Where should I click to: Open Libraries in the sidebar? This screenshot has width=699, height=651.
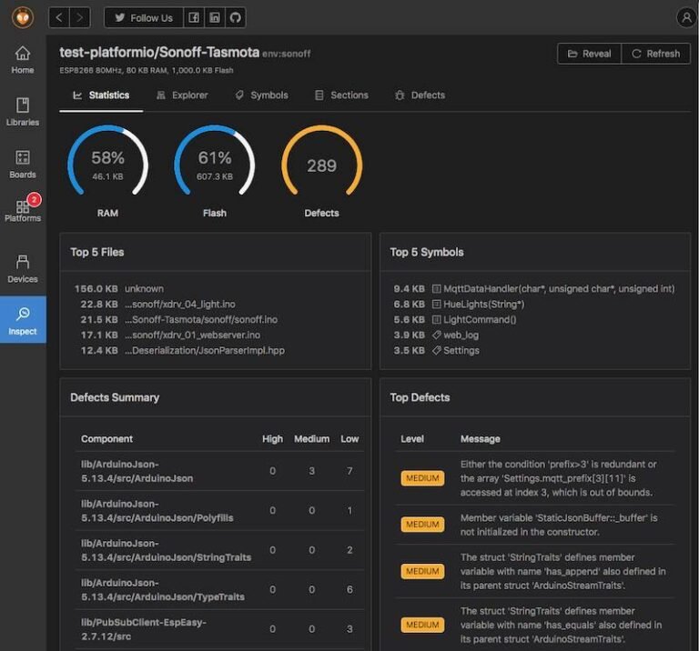pos(23,112)
